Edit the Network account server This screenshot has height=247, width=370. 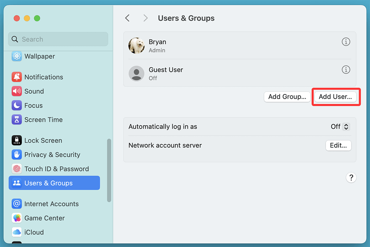tap(338, 145)
